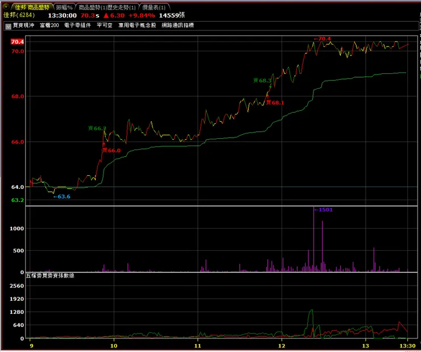421x352 pixels.
Task: Click the 640 order axis label
Action: coord(19,325)
